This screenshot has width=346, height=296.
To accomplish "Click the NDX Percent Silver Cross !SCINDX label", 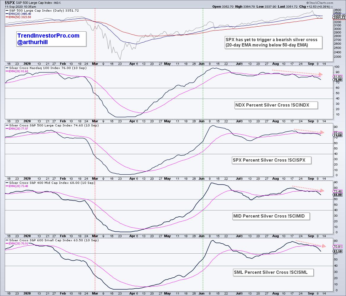I will pos(276,105).
